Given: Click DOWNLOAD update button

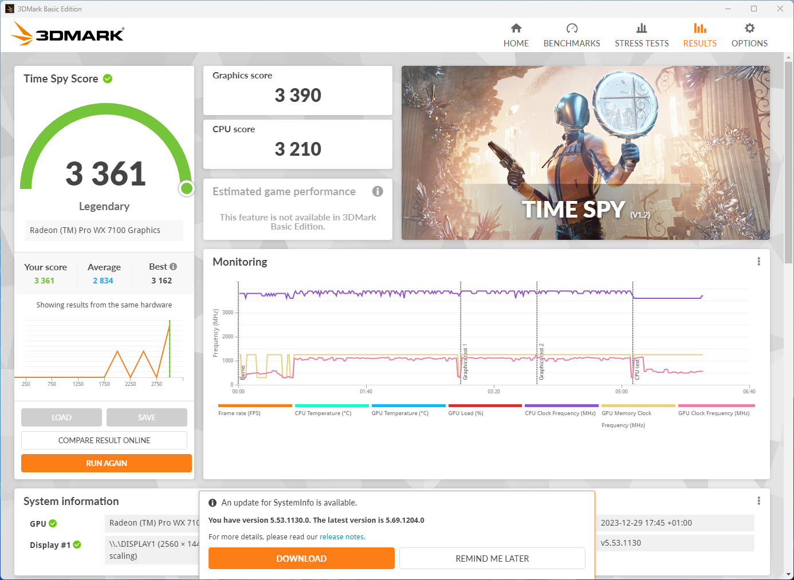Looking at the screenshot, I should pyautogui.click(x=301, y=558).
